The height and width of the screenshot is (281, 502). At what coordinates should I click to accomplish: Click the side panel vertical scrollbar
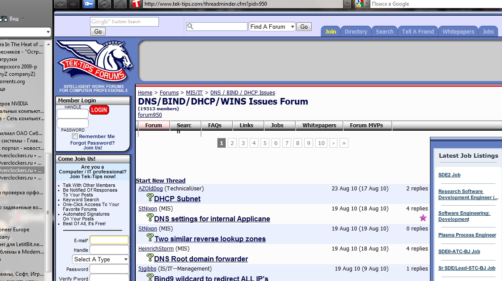pos(48,212)
